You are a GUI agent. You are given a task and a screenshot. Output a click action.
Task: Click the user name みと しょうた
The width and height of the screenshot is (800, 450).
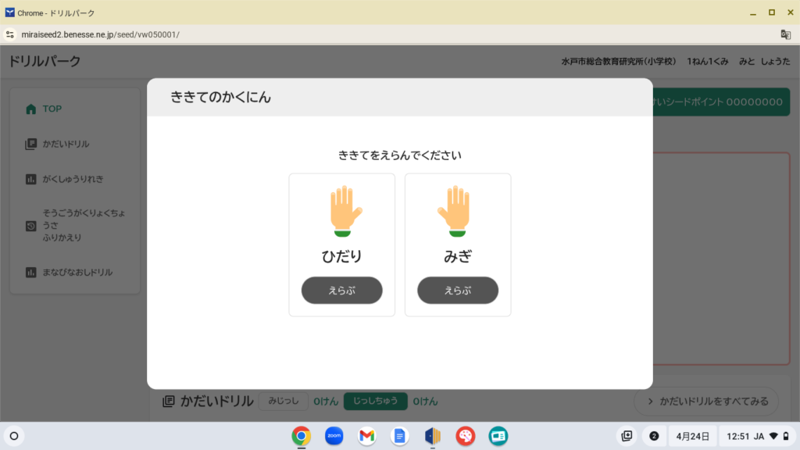coord(764,61)
